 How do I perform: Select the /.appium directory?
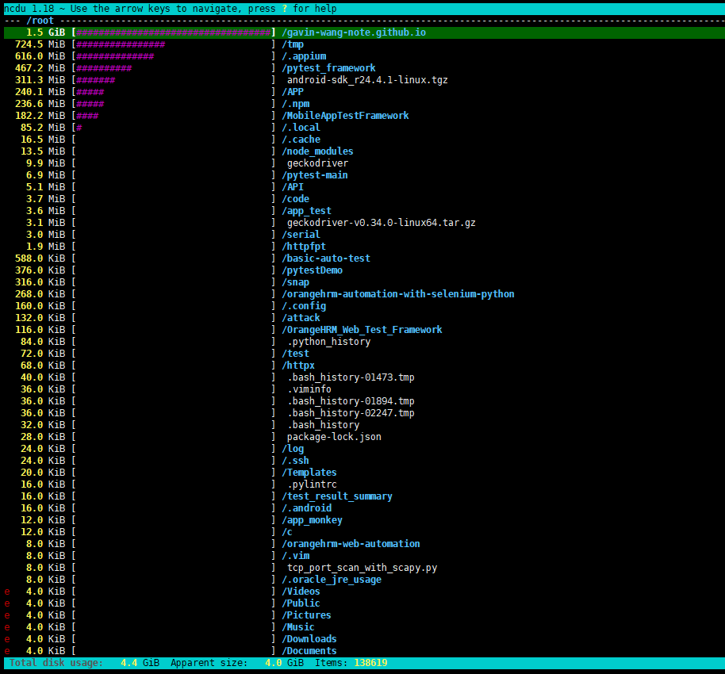pos(304,56)
